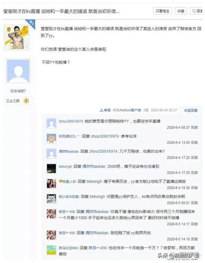
Task: Click the cartoon cat avatar commenter icon
Action: click(51, 139)
